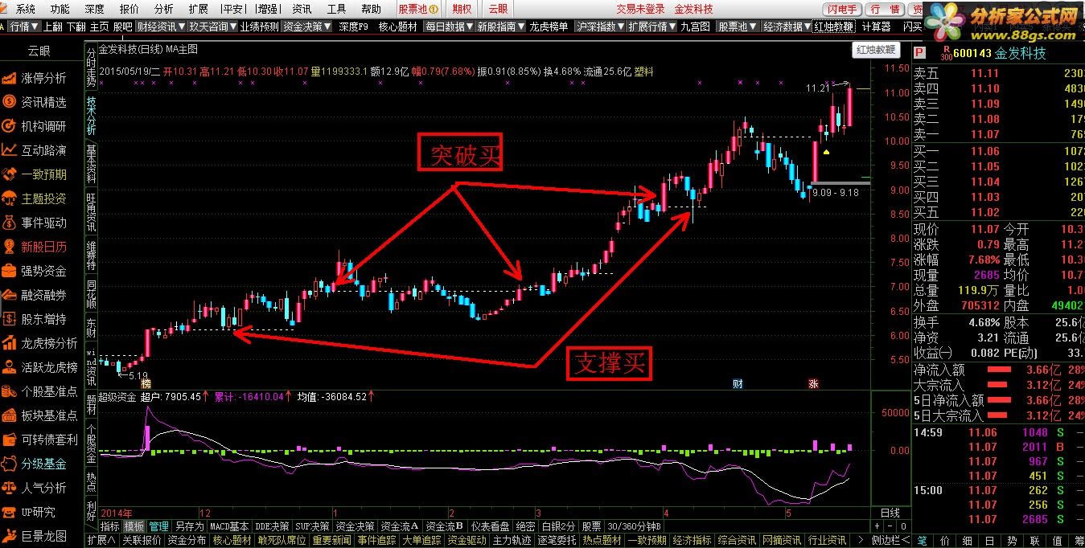Open the 核心题材 bottom tab

[232, 540]
